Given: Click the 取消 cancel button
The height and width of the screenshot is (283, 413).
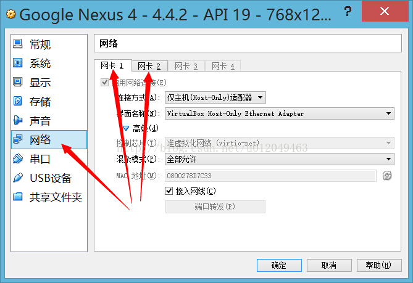Looking at the screenshot, I should tap(329, 265).
